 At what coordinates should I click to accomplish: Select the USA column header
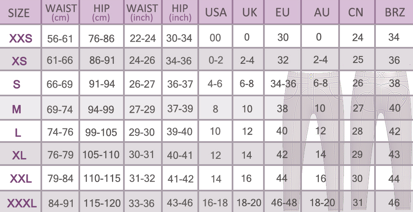click(216, 12)
